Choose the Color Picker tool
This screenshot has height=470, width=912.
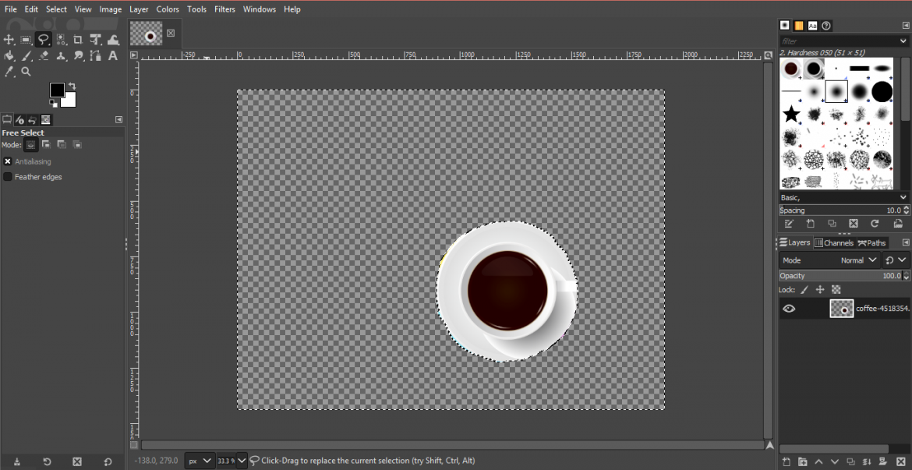9,71
